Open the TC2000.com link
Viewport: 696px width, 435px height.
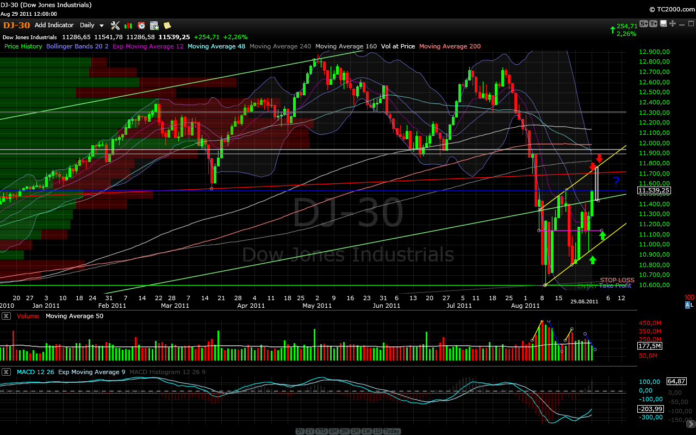(673, 9)
